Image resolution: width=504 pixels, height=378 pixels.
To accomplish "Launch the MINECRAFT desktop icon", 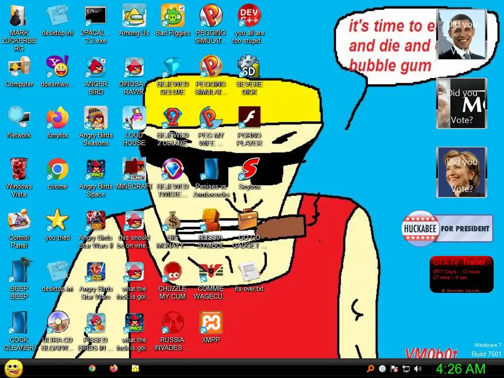I will click(x=134, y=169).
